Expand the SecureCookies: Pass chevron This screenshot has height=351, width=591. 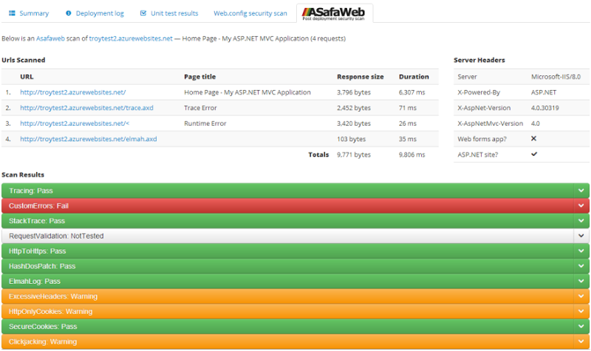tap(581, 327)
